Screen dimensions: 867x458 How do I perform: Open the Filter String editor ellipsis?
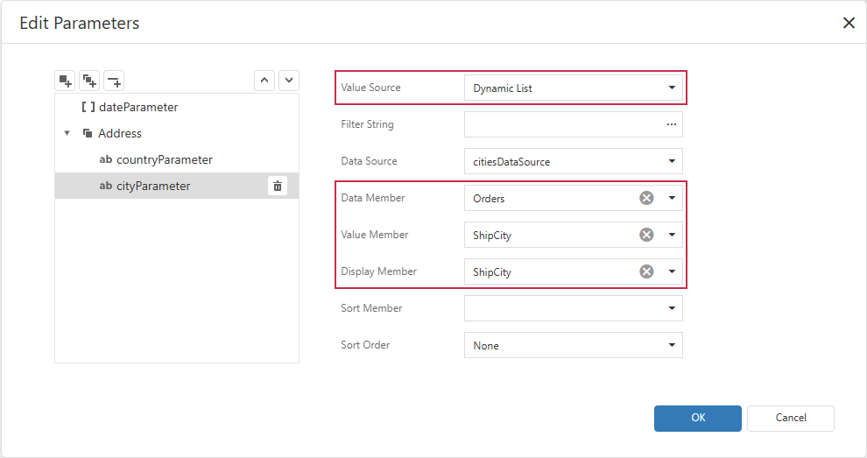pyautogui.click(x=671, y=124)
